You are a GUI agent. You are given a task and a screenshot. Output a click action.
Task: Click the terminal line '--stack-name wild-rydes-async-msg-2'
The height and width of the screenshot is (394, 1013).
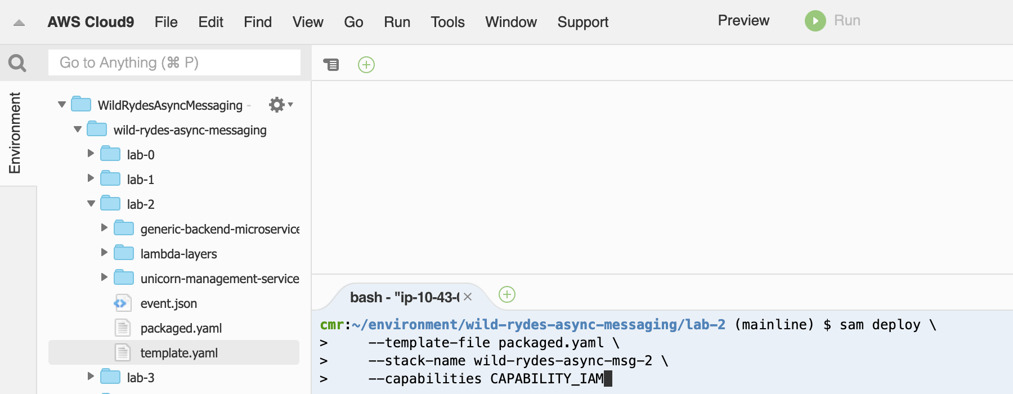point(510,360)
